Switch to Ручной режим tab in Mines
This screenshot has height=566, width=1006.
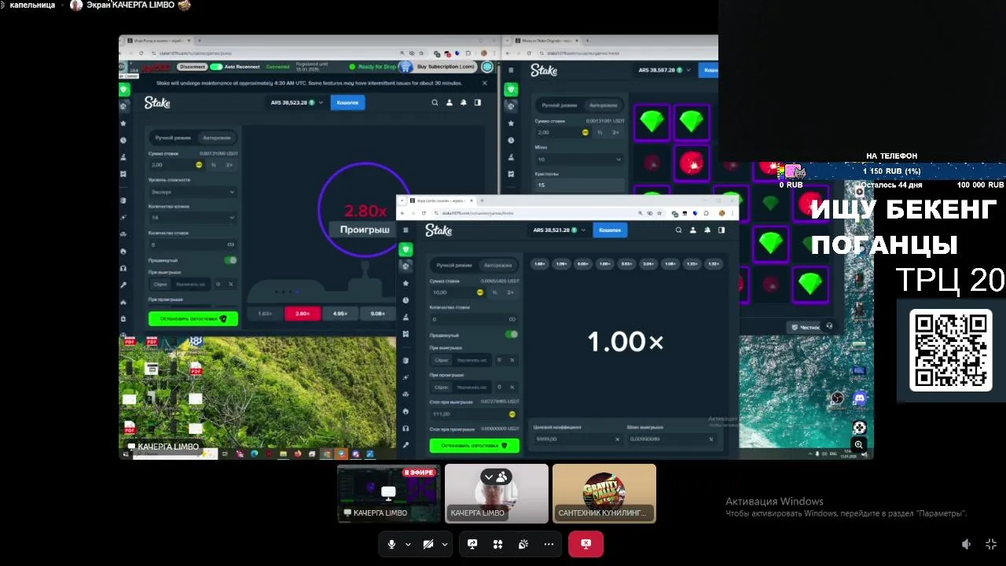pyautogui.click(x=560, y=105)
